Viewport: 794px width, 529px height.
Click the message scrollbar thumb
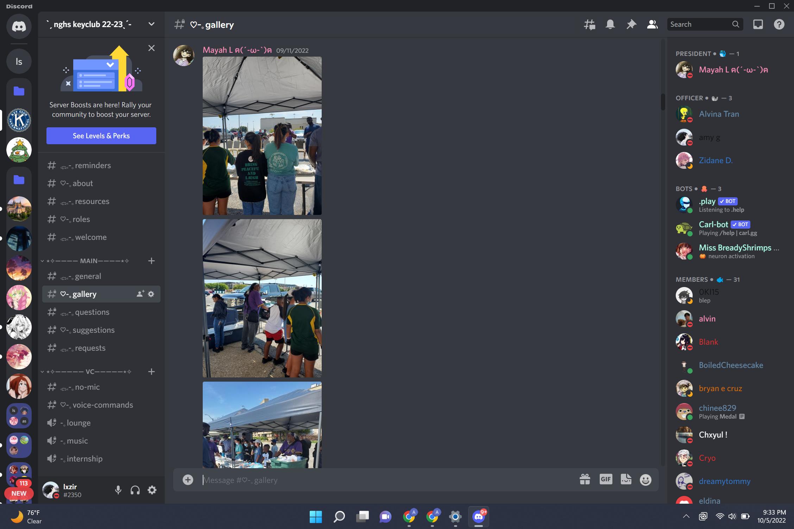coord(663,102)
